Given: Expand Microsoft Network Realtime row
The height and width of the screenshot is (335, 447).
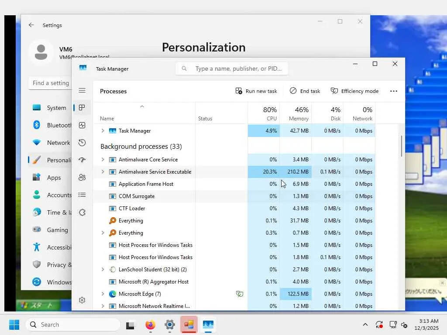Looking at the screenshot, I should click(x=103, y=306).
